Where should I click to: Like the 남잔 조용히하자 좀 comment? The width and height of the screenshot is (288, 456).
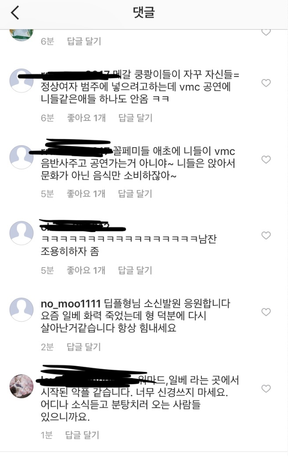266,235
